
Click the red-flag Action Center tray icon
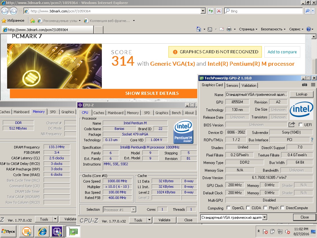pos(265,231)
